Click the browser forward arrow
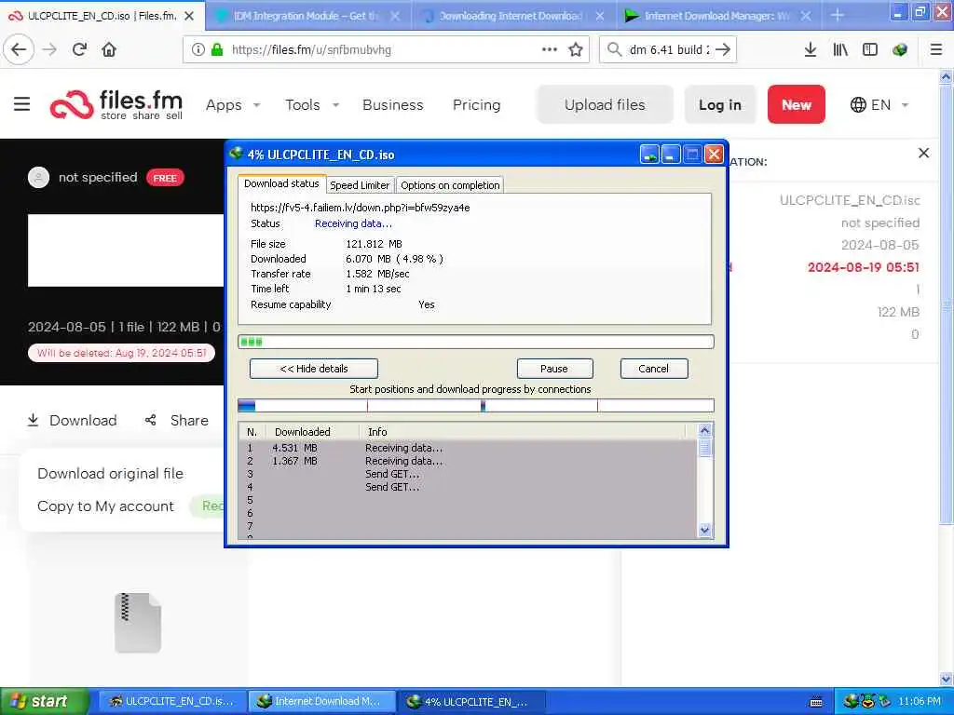954x715 pixels. (50, 49)
